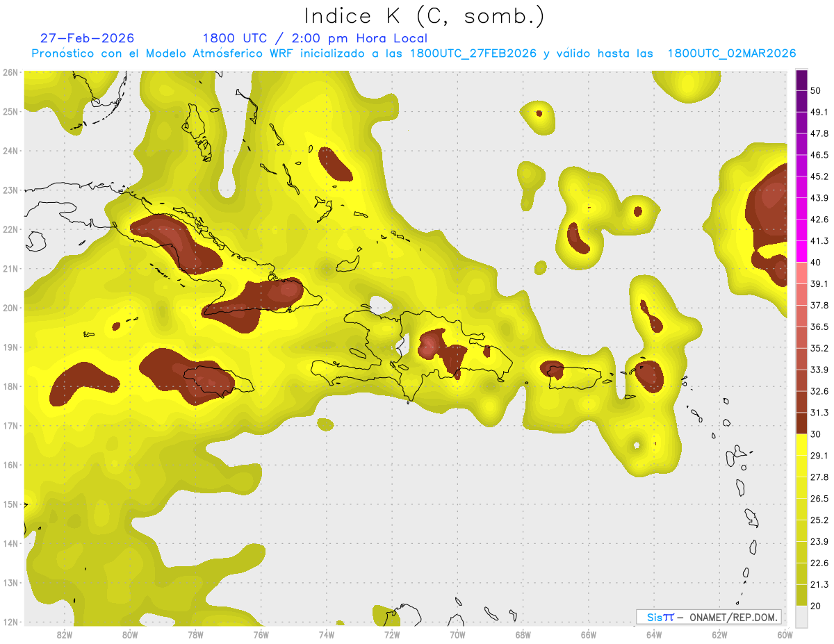Click the valid-until stamp "1800UTC_02MAR2026"
Screen dimensions: 834x644
coord(732,53)
